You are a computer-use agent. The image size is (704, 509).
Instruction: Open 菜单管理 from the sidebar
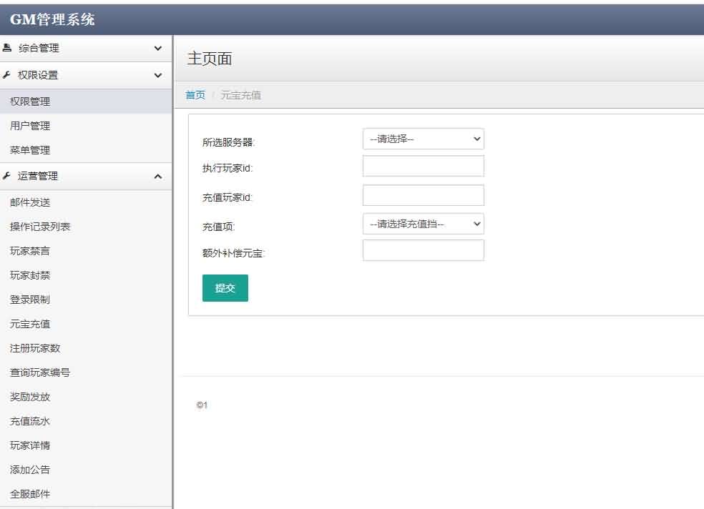31,149
